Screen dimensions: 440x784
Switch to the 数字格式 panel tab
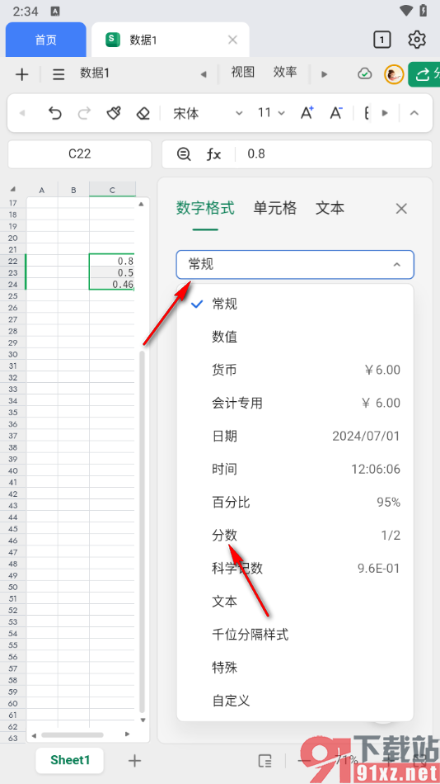coord(205,208)
